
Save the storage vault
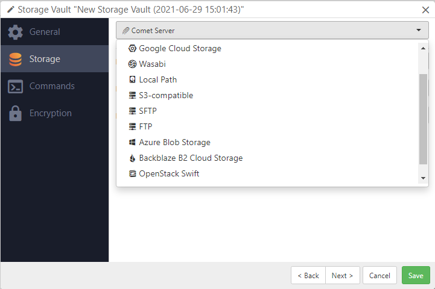pos(416,275)
